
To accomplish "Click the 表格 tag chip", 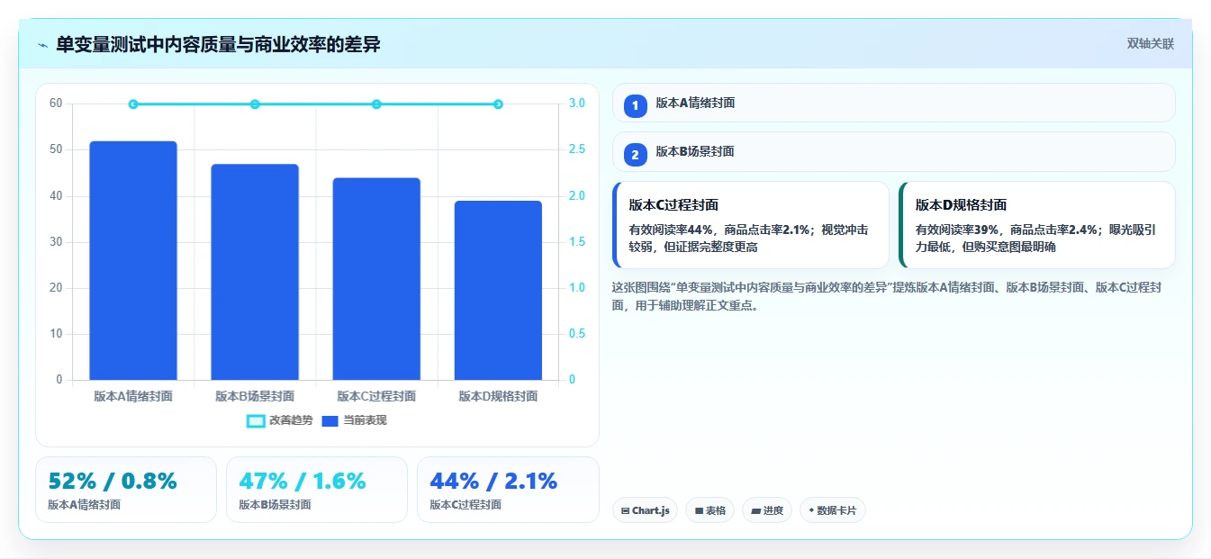I will tap(709, 510).
